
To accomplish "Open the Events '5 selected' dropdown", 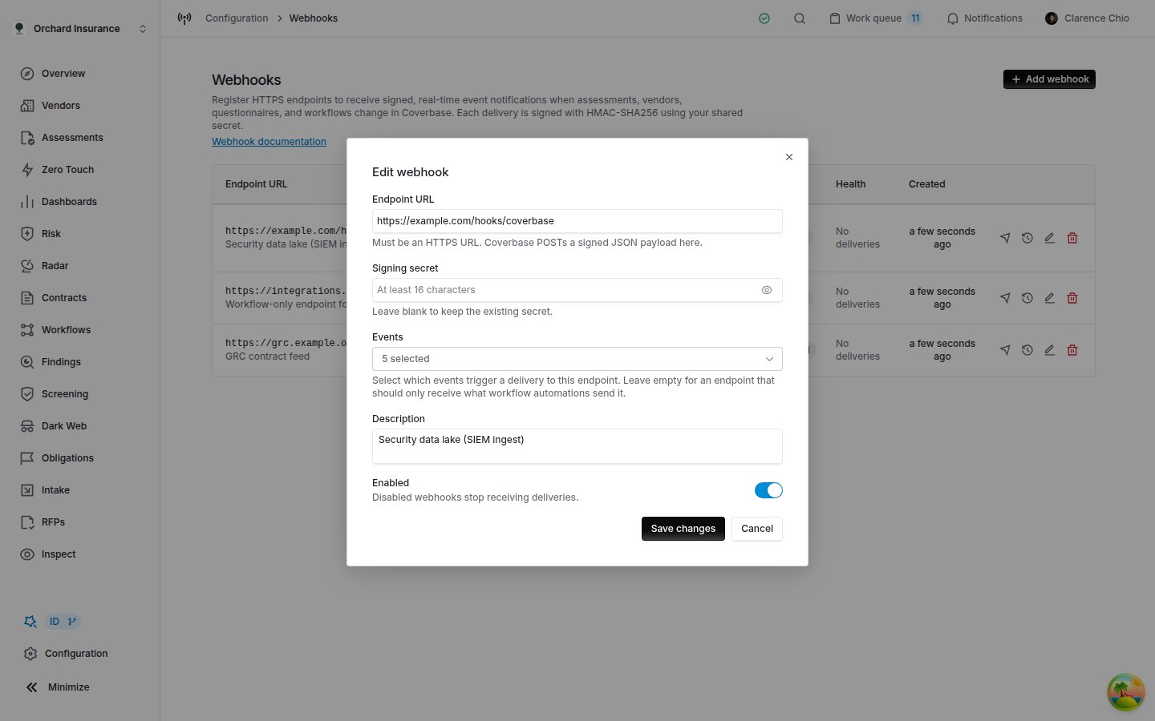I will (577, 359).
